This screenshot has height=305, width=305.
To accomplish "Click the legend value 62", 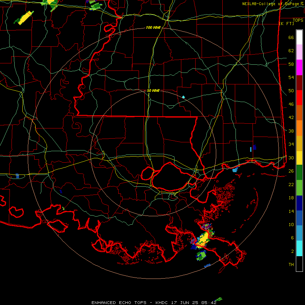I will tap(291, 51).
